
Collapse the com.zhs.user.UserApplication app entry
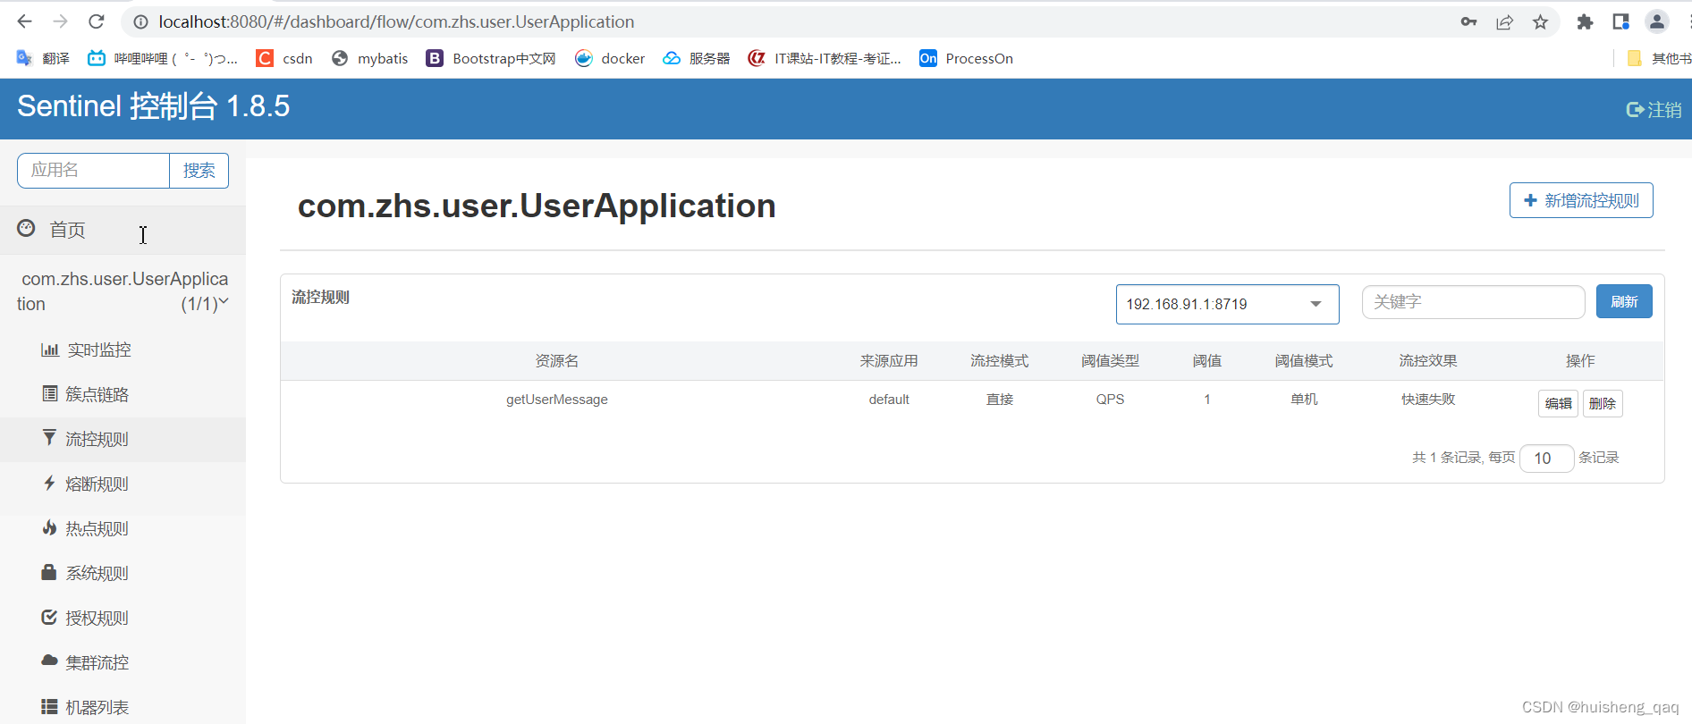pyautogui.click(x=123, y=291)
